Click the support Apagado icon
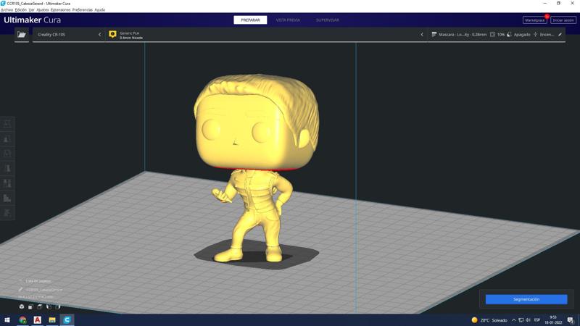Viewport: 580px width, 326px height. (x=509, y=34)
